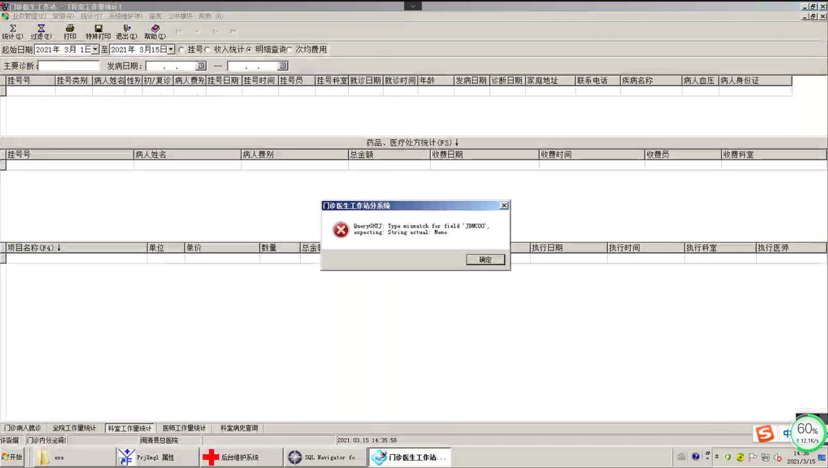Click the 疾病名称 column header
828x468 pixels.
651,81
